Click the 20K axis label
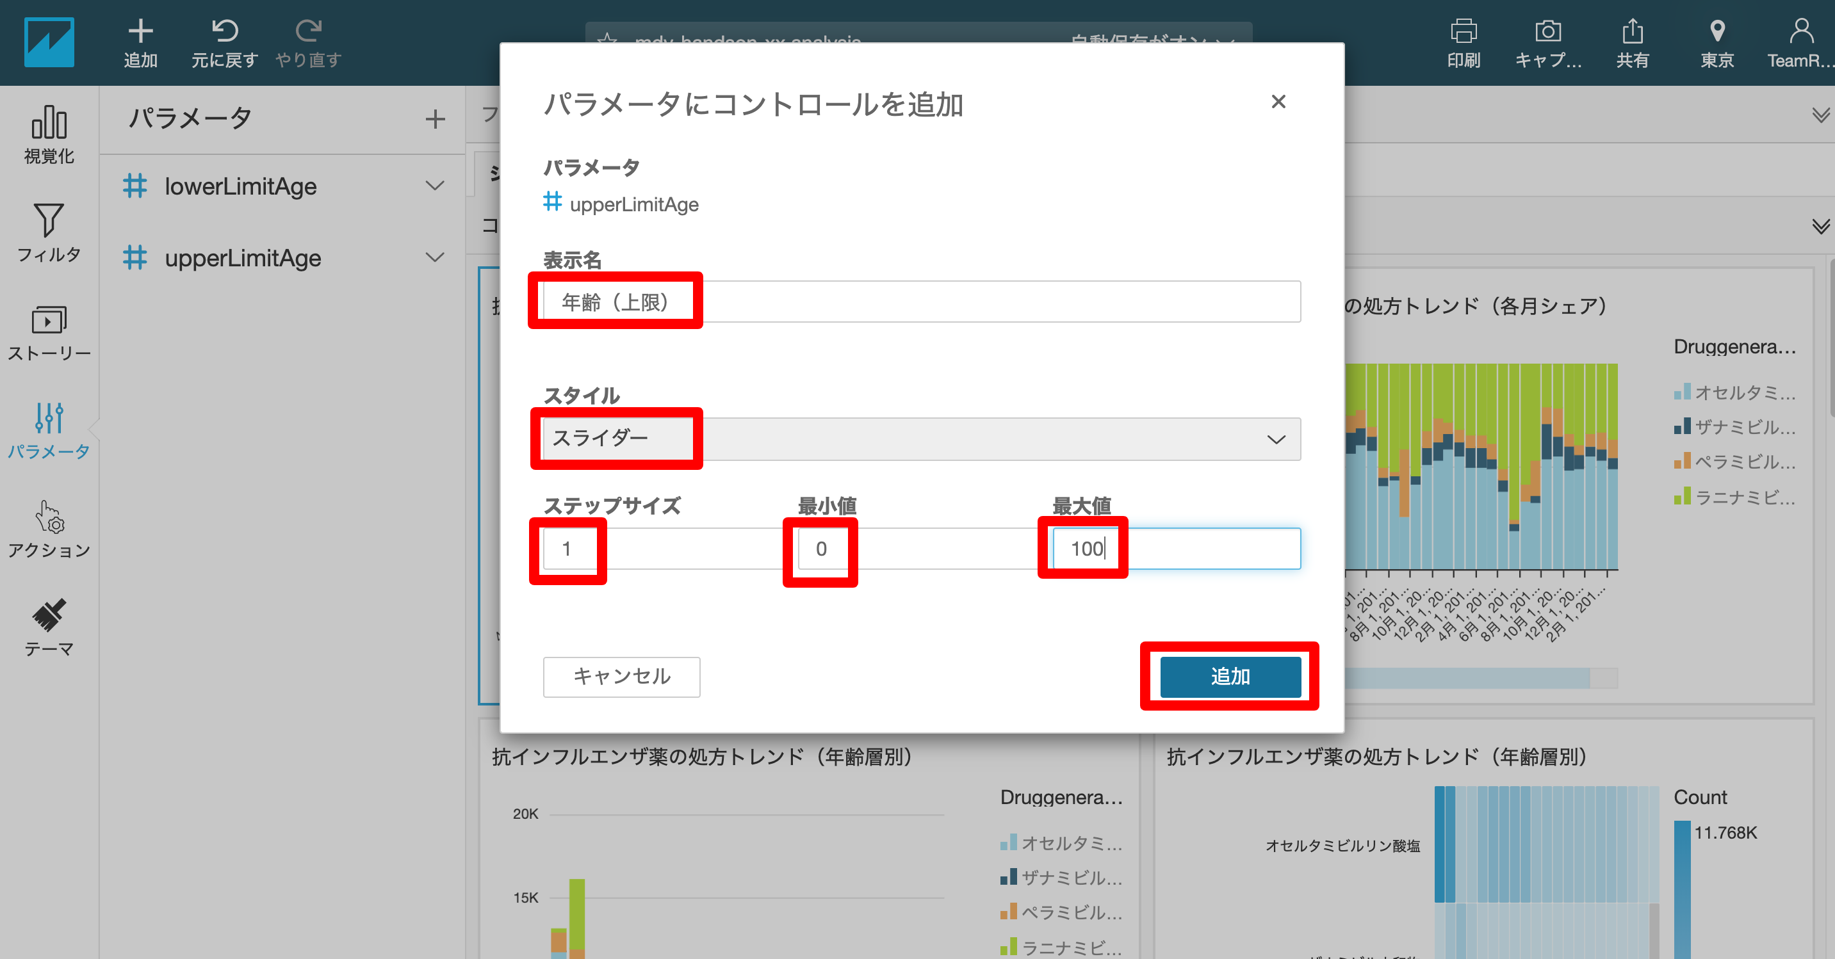Screen dimensions: 1835x959 tap(525, 814)
